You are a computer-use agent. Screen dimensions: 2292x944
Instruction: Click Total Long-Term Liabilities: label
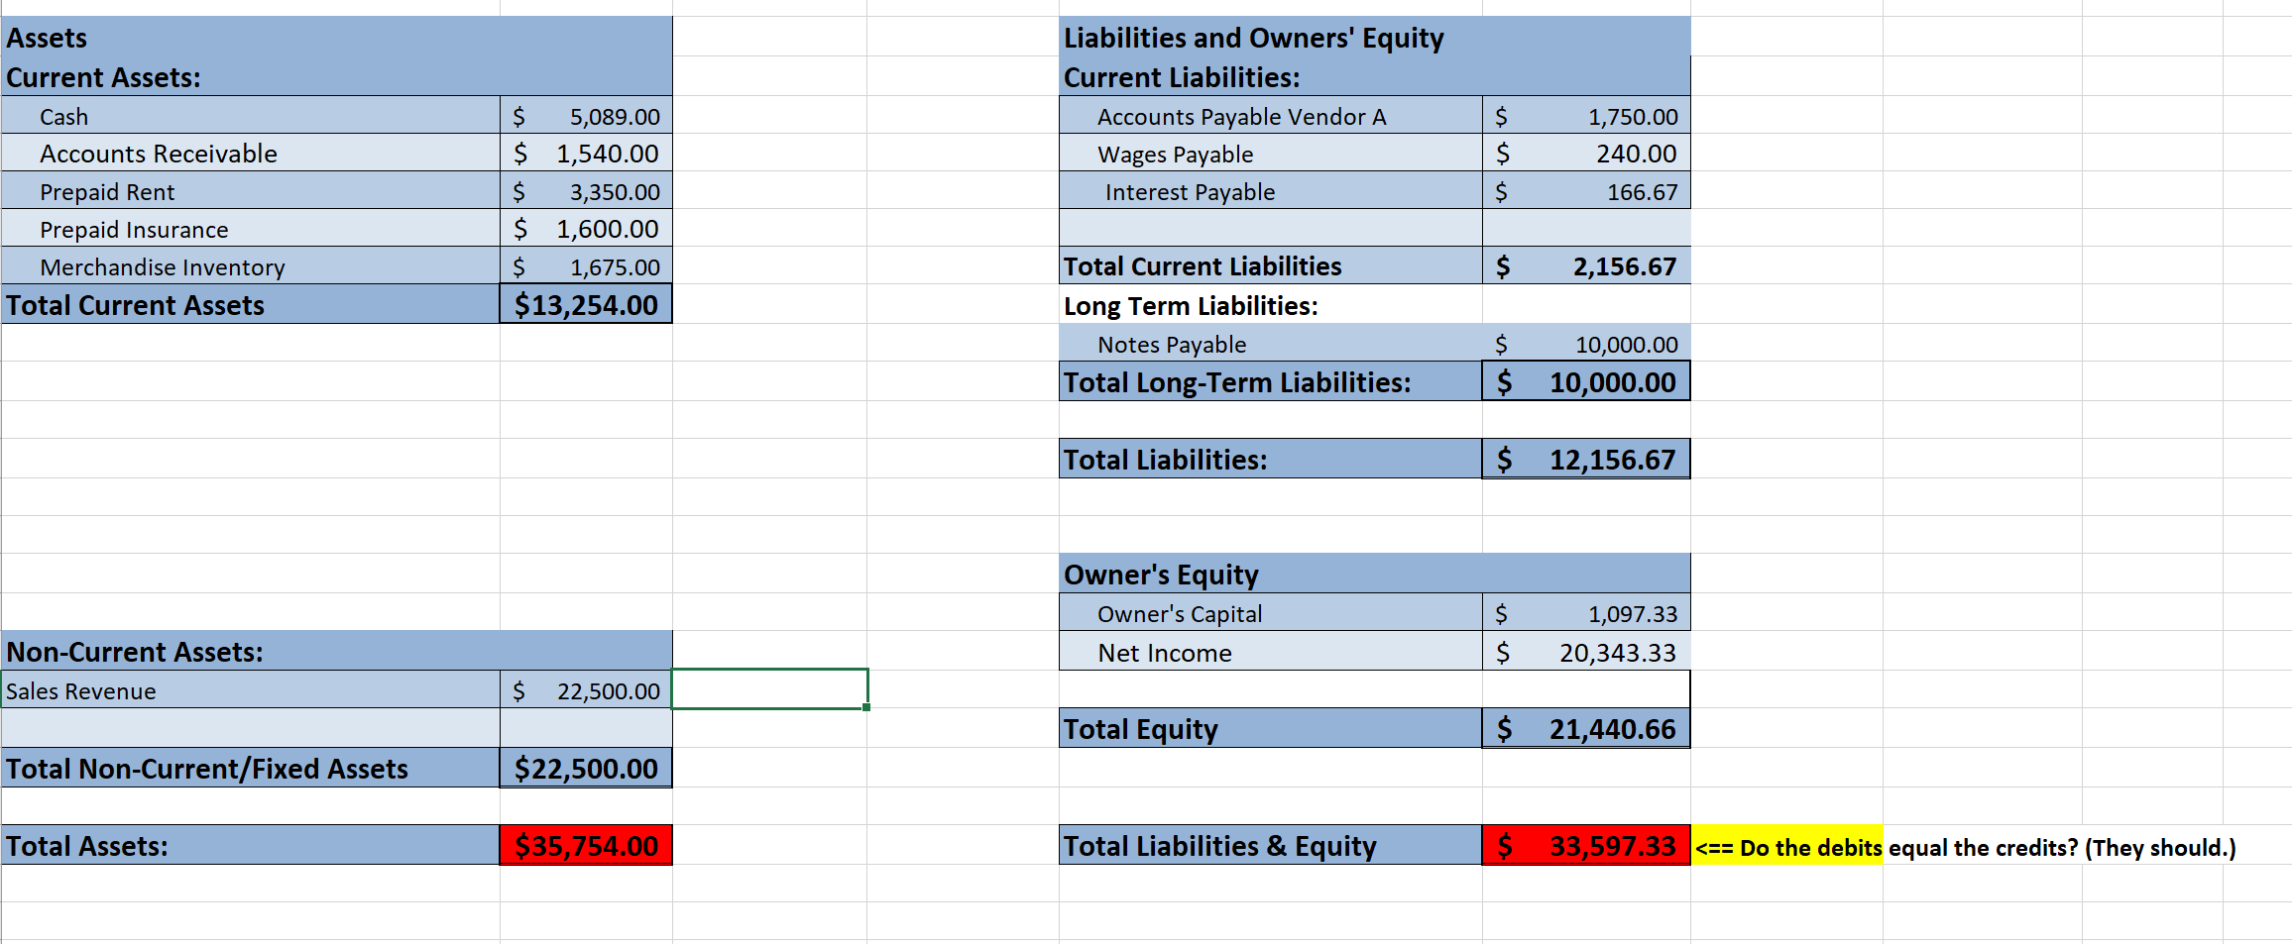click(x=1271, y=381)
